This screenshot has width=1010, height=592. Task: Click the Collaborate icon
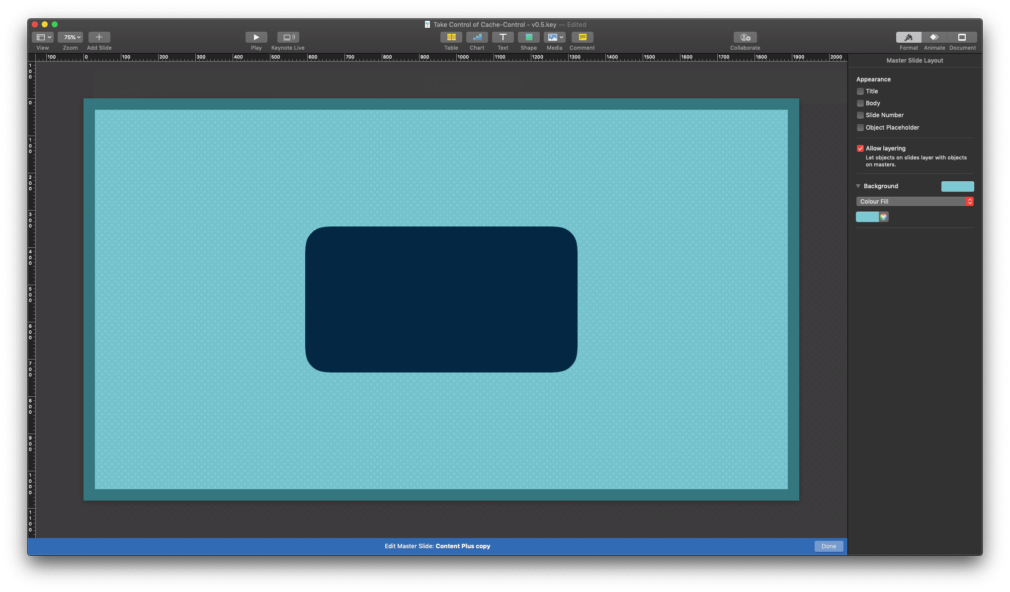tap(745, 37)
